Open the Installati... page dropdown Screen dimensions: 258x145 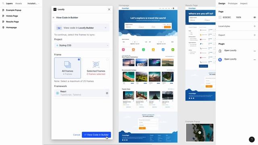pyautogui.click(x=33, y=3)
